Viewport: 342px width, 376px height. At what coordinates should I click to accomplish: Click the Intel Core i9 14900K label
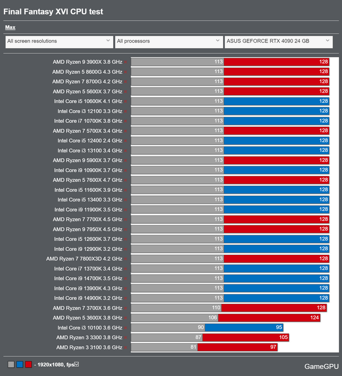88,298
